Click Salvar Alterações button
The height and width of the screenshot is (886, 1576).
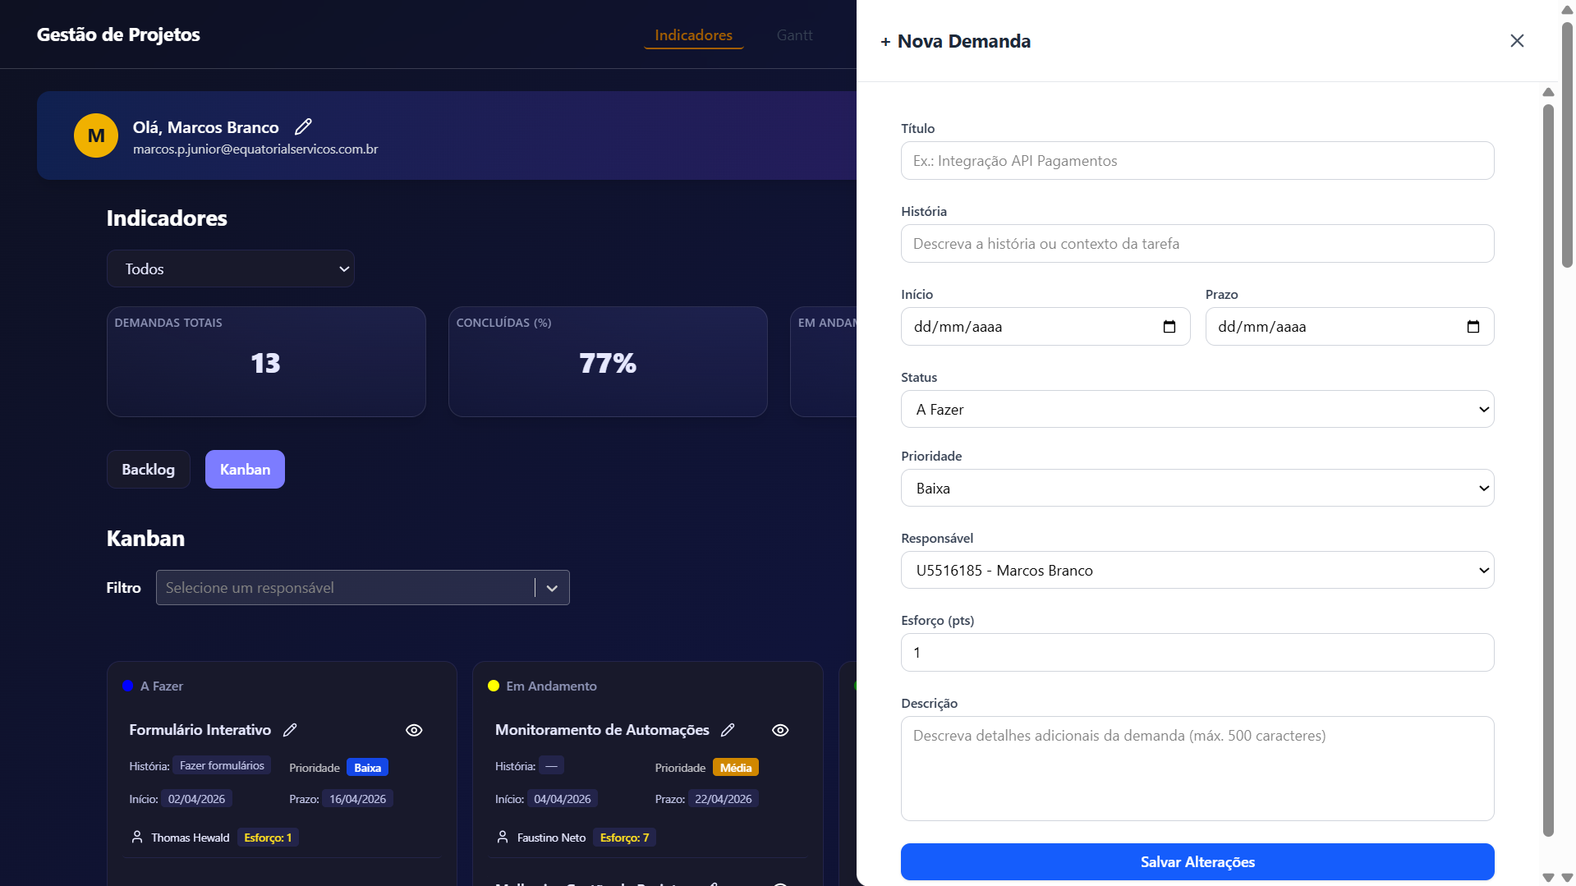point(1197,861)
